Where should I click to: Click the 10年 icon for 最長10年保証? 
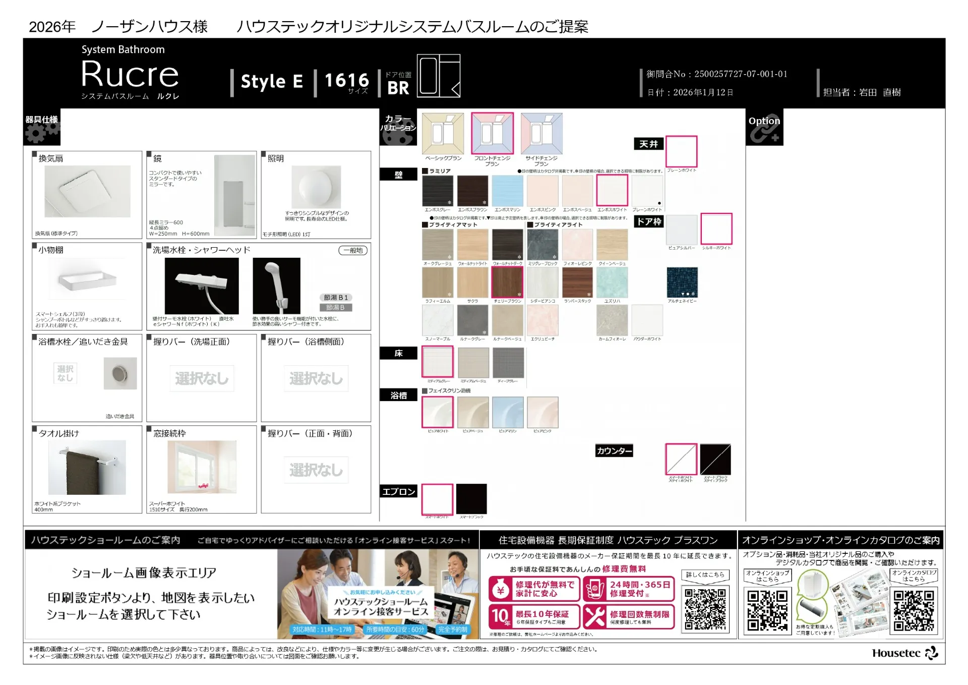[501, 616]
